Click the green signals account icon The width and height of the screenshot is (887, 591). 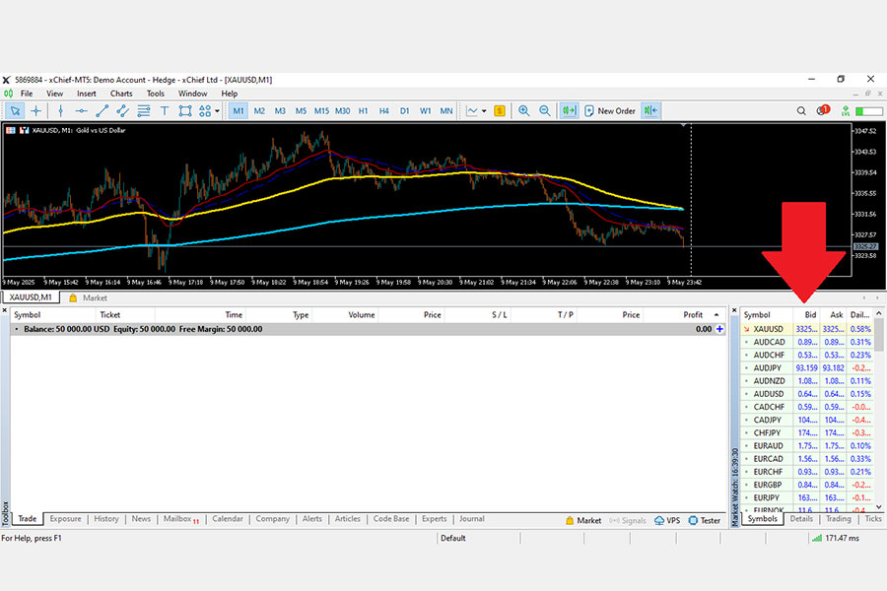[846, 111]
